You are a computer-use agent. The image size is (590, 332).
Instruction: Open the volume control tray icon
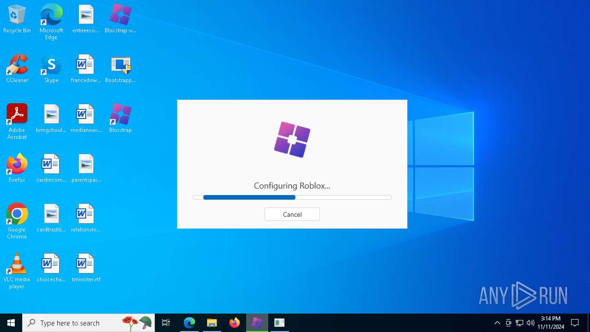click(x=531, y=323)
